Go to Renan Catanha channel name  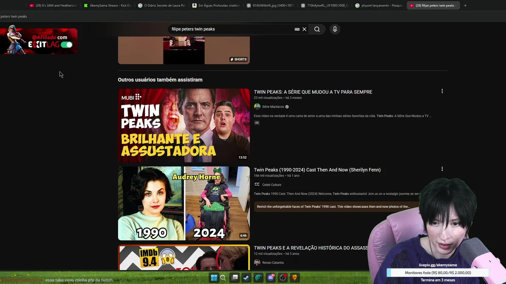point(273,263)
